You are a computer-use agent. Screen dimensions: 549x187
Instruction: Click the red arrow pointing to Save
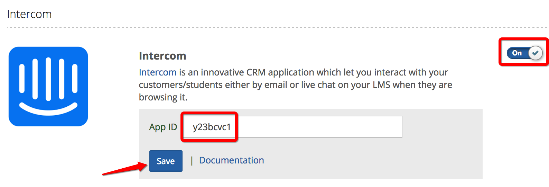125,168
